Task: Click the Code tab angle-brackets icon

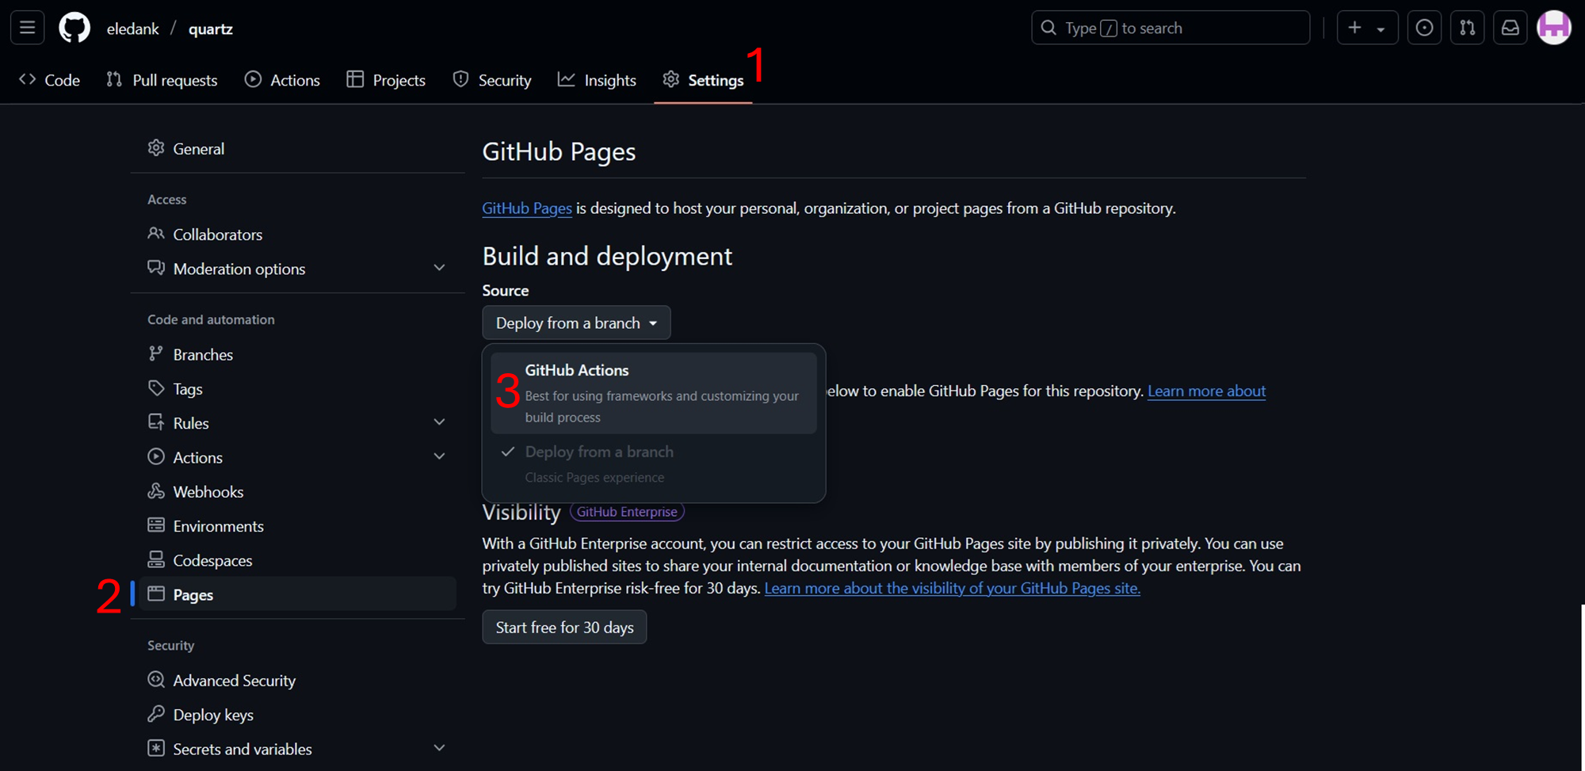Action: click(x=28, y=79)
